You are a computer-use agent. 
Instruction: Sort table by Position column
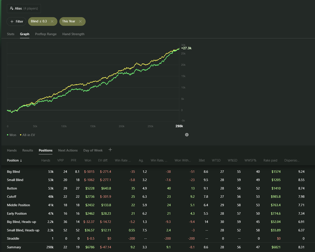[14, 160]
